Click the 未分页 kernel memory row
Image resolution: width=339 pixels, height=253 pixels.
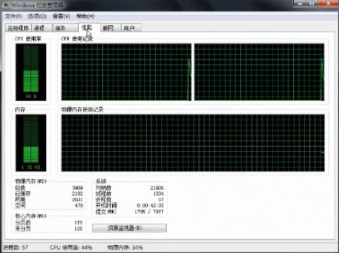pos(49,228)
